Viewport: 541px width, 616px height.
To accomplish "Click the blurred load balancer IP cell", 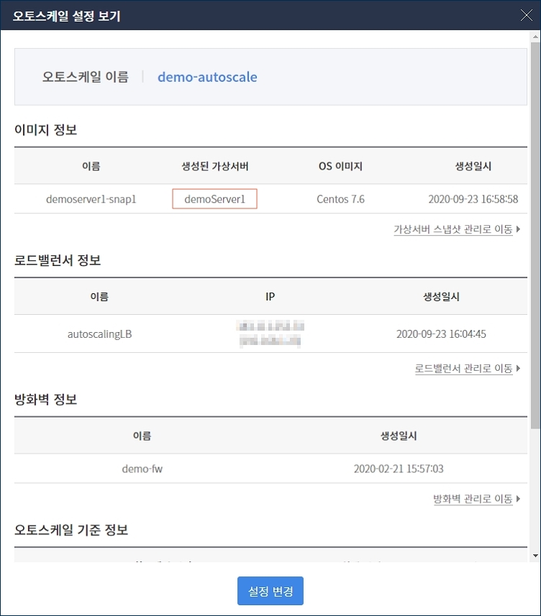I will 270,334.
